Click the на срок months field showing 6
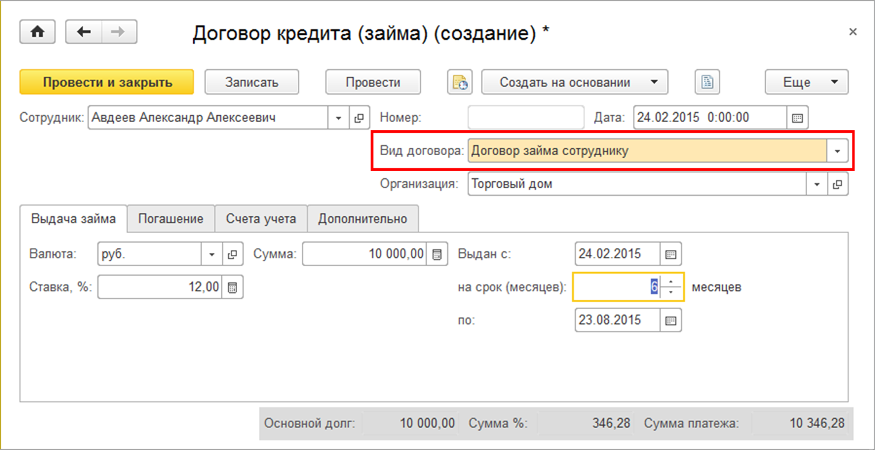Viewport: 875px width, 450px height. 617,287
